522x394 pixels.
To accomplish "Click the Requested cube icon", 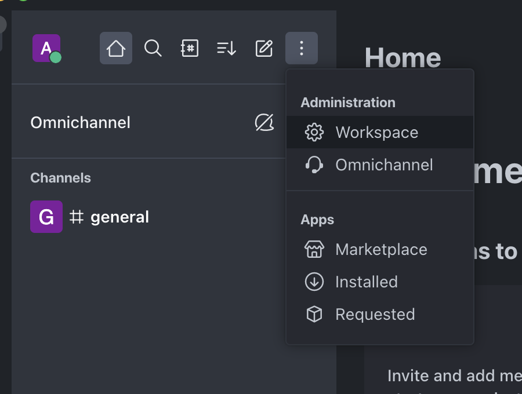I will [x=314, y=314].
